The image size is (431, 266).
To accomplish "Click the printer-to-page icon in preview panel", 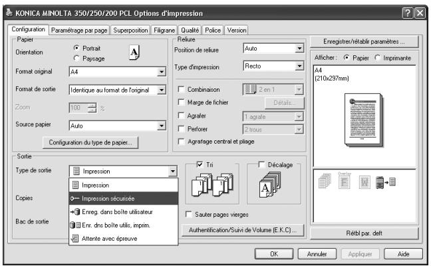I will click(x=386, y=182).
